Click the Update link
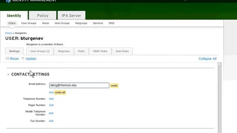 [31, 59]
